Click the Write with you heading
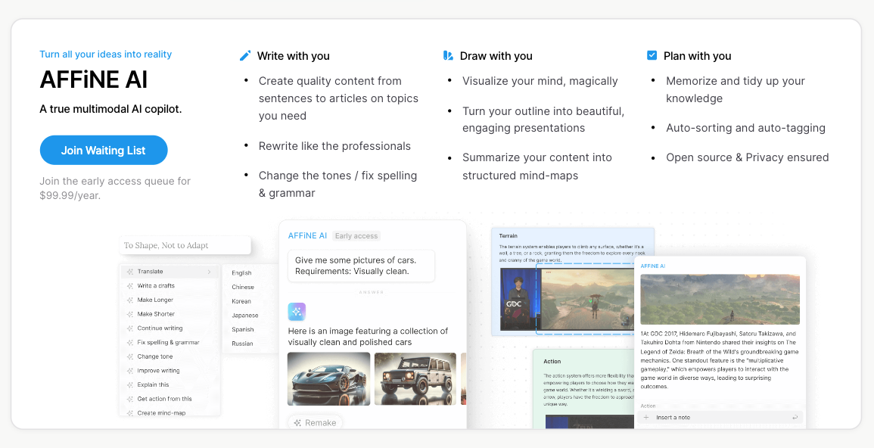 click(293, 56)
